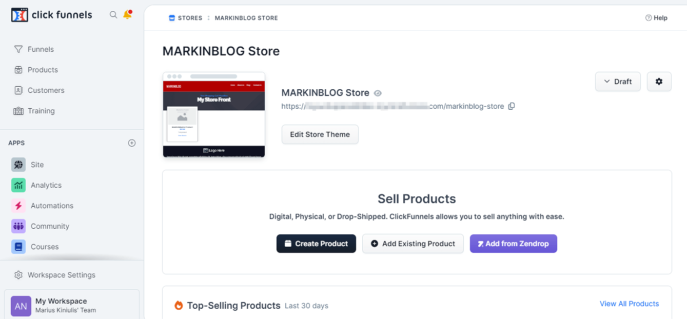Viewport: 687px width, 319px height.
Task: Click the Create Product button
Action: pos(316,244)
